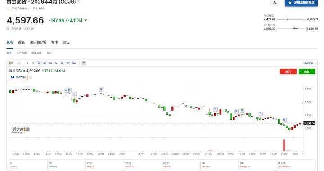The width and height of the screenshot is (324, 171).
Task: Click the green 卖出 button
Action: click(x=307, y=72)
